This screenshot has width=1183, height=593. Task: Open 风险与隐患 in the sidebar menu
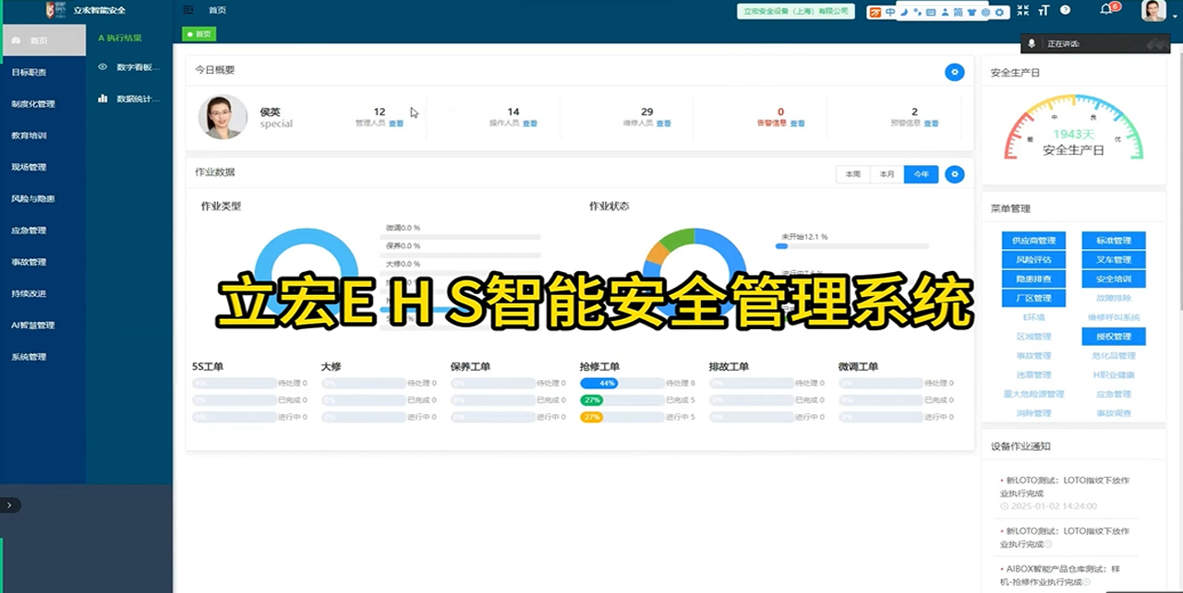pyautogui.click(x=33, y=199)
